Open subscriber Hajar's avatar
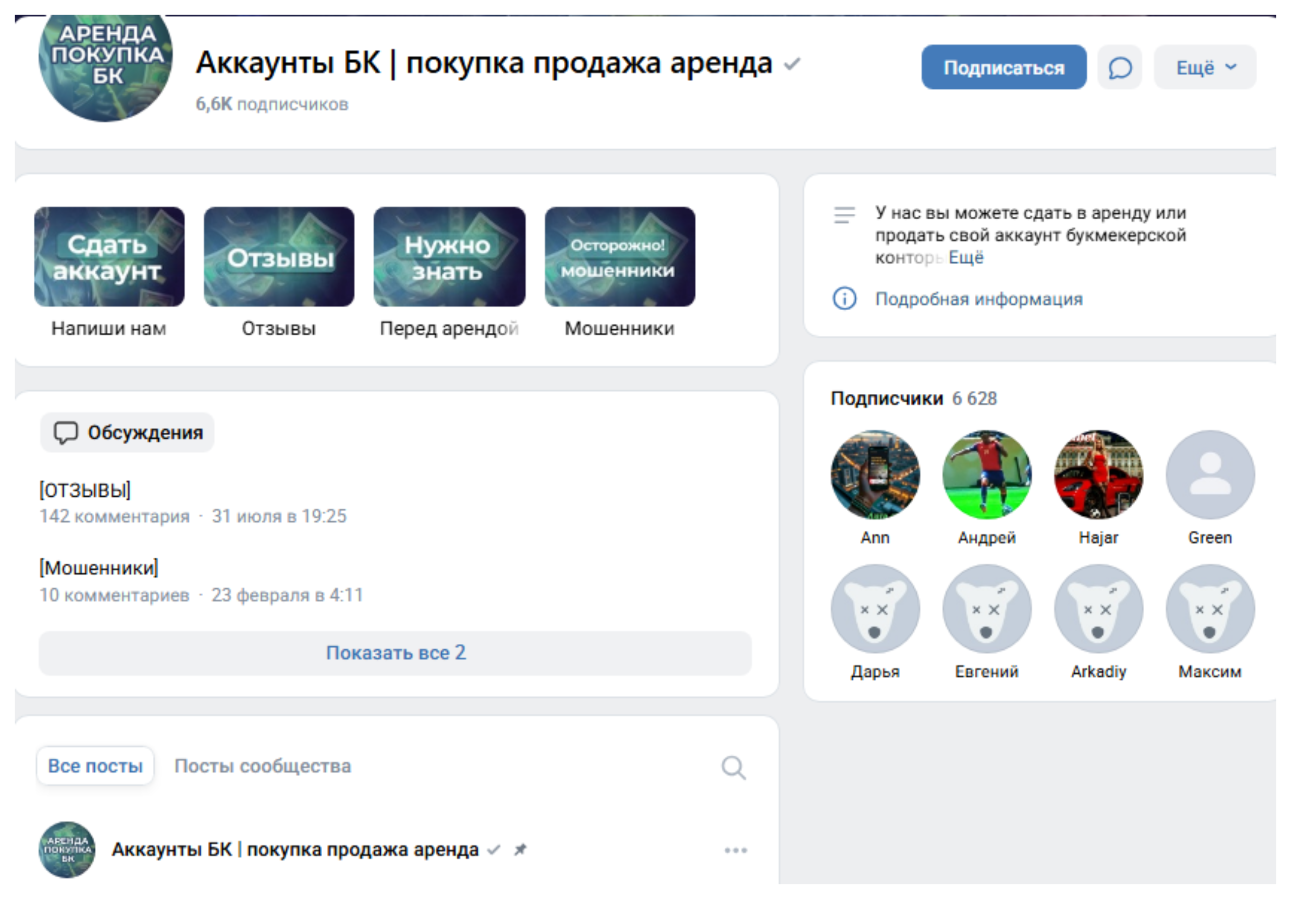Image resolution: width=1291 pixels, height=899 pixels. click(1099, 474)
